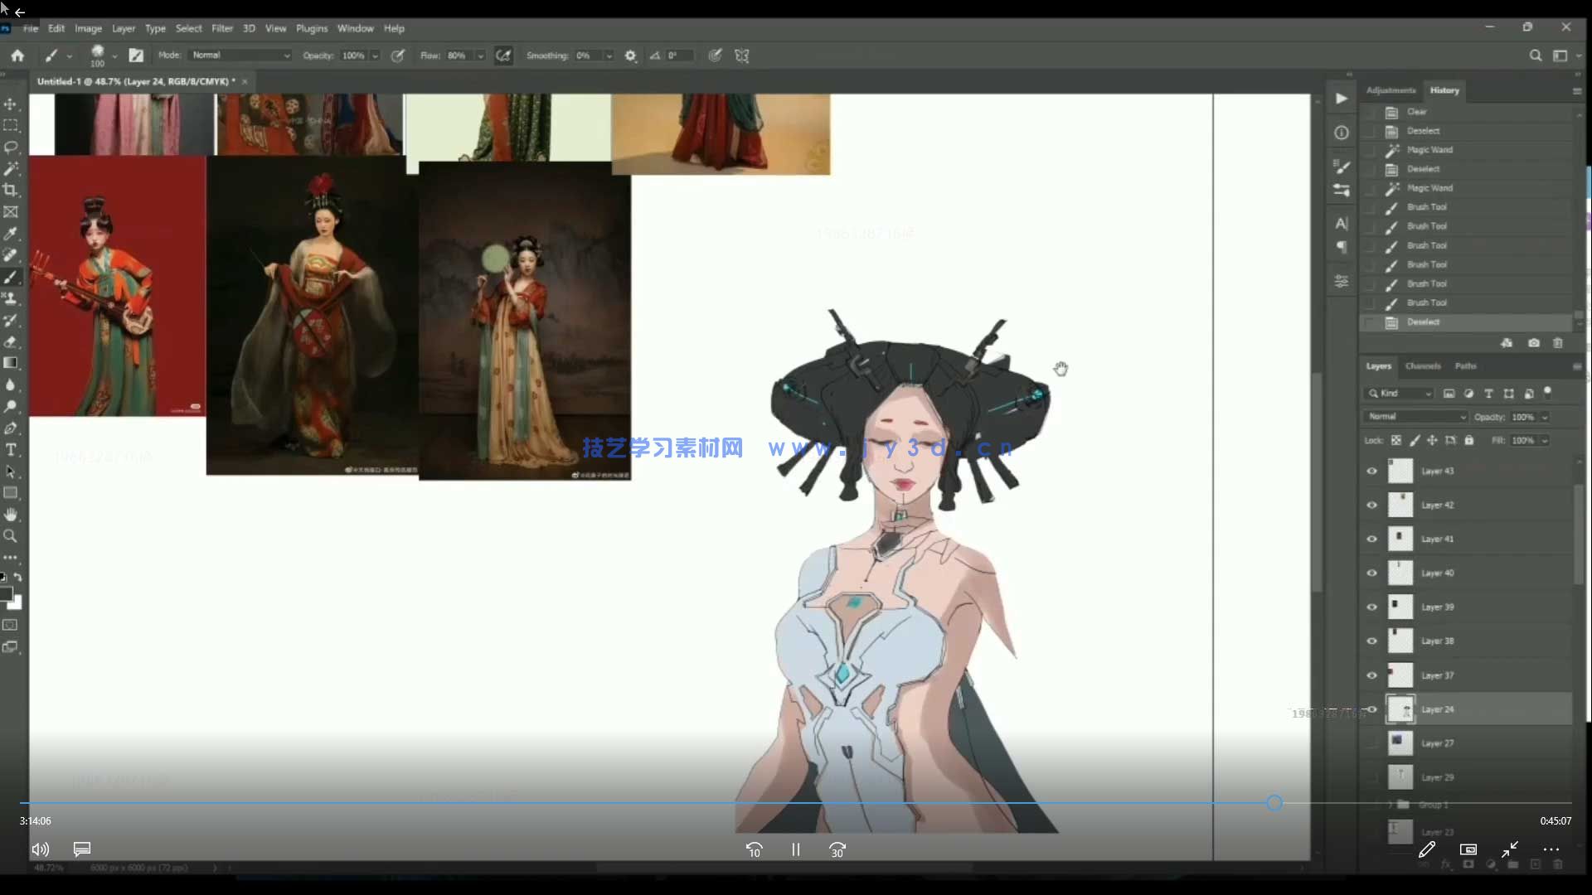Image resolution: width=1592 pixels, height=895 pixels.
Task: Lock transparent pixels on current layer
Action: pyautogui.click(x=1395, y=440)
